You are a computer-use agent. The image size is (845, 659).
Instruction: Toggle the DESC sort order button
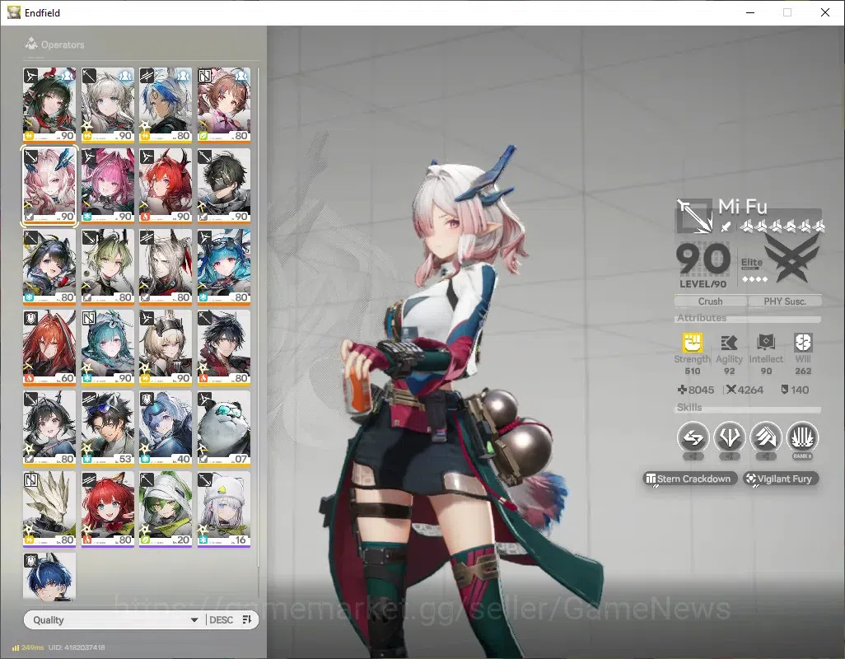pos(221,619)
